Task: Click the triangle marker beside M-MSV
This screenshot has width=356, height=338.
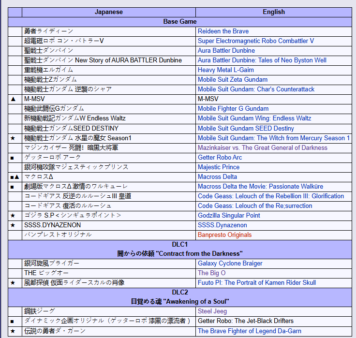Action: pos(13,99)
